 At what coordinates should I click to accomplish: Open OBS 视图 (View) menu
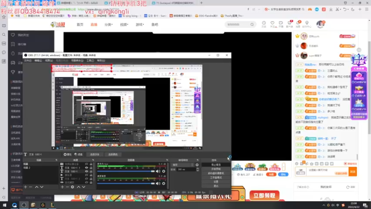(49, 61)
